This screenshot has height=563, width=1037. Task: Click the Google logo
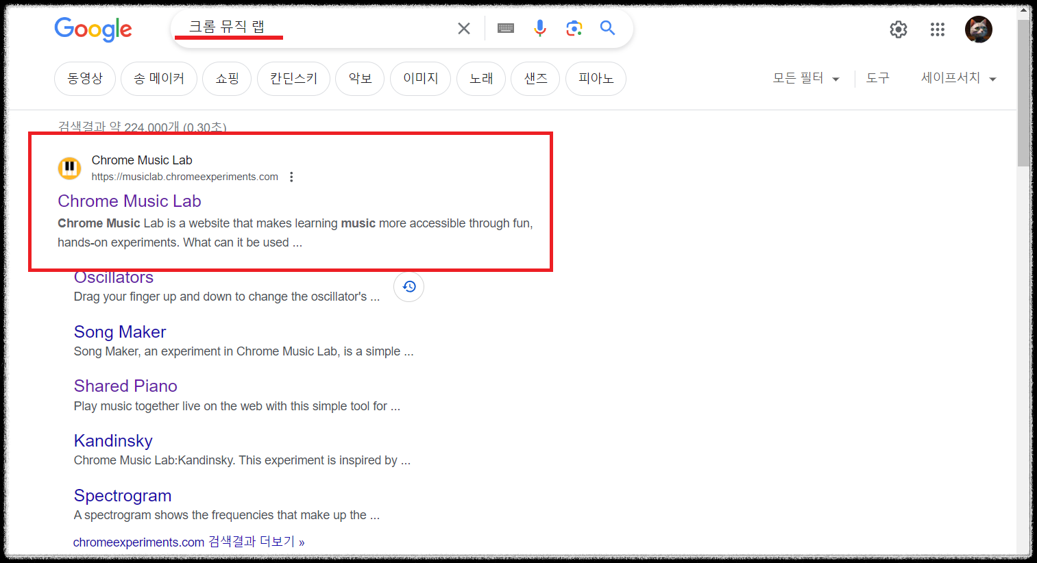pos(93,29)
